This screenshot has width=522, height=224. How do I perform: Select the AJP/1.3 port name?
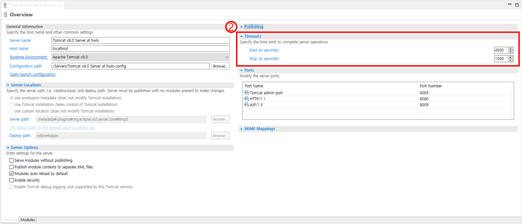(x=256, y=105)
